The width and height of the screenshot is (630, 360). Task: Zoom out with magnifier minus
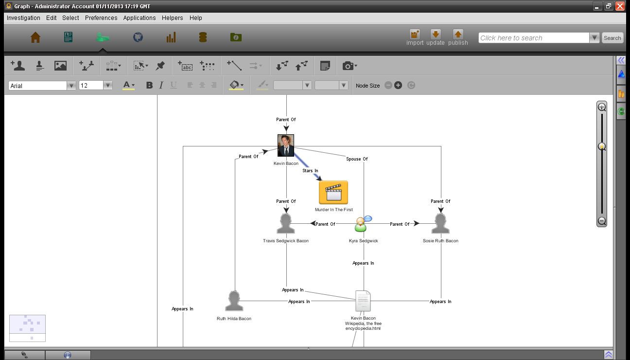[x=602, y=221]
